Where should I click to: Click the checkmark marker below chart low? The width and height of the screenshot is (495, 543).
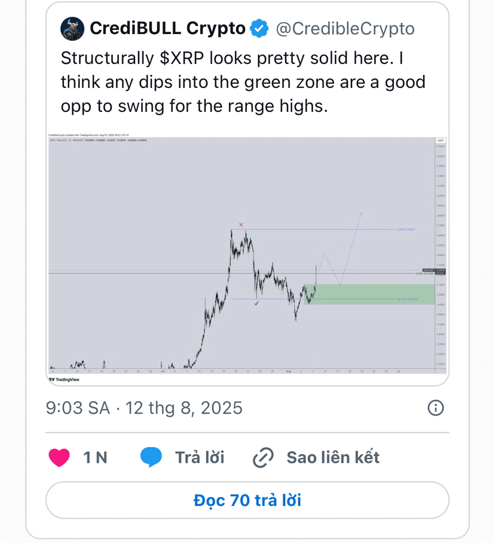click(x=256, y=304)
